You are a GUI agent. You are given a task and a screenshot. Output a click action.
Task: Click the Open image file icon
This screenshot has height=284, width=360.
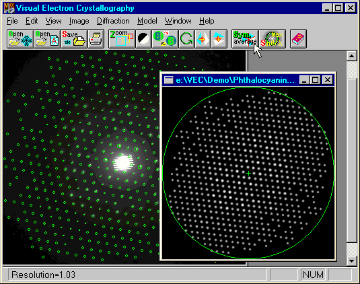coord(20,38)
